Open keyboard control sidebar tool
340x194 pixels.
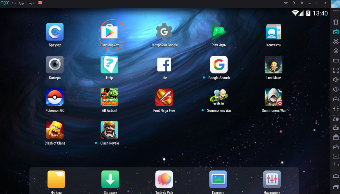tap(336, 32)
